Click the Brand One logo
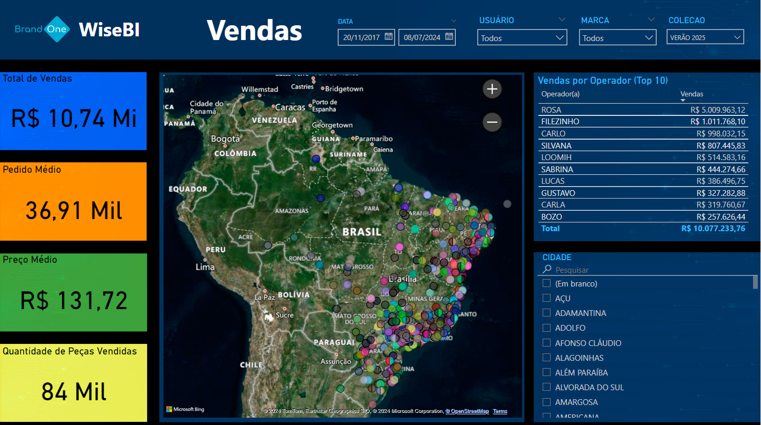The width and height of the screenshot is (761, 425). [42, 29]
